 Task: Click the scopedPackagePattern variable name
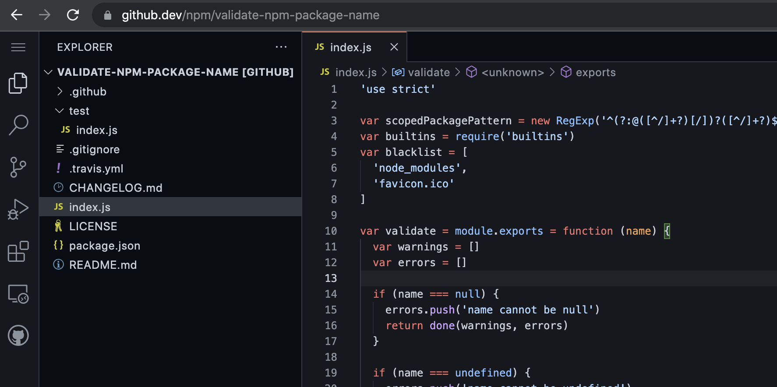(x=449, y=121)
